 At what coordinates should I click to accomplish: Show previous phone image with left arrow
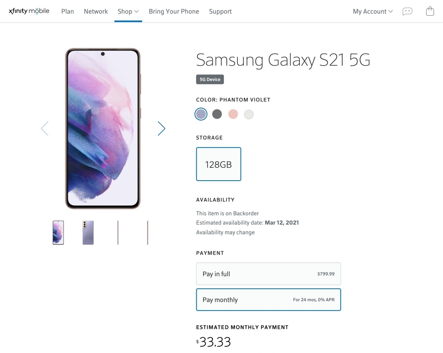tap(45, 128)
